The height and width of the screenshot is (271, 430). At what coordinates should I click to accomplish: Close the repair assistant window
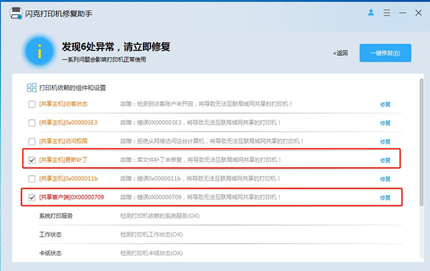(x=418, y=13)
